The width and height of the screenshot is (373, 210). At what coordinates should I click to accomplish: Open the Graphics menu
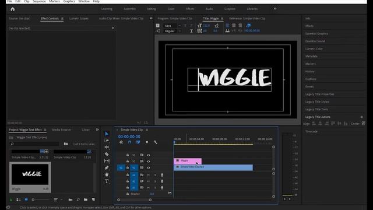point(69,1)
